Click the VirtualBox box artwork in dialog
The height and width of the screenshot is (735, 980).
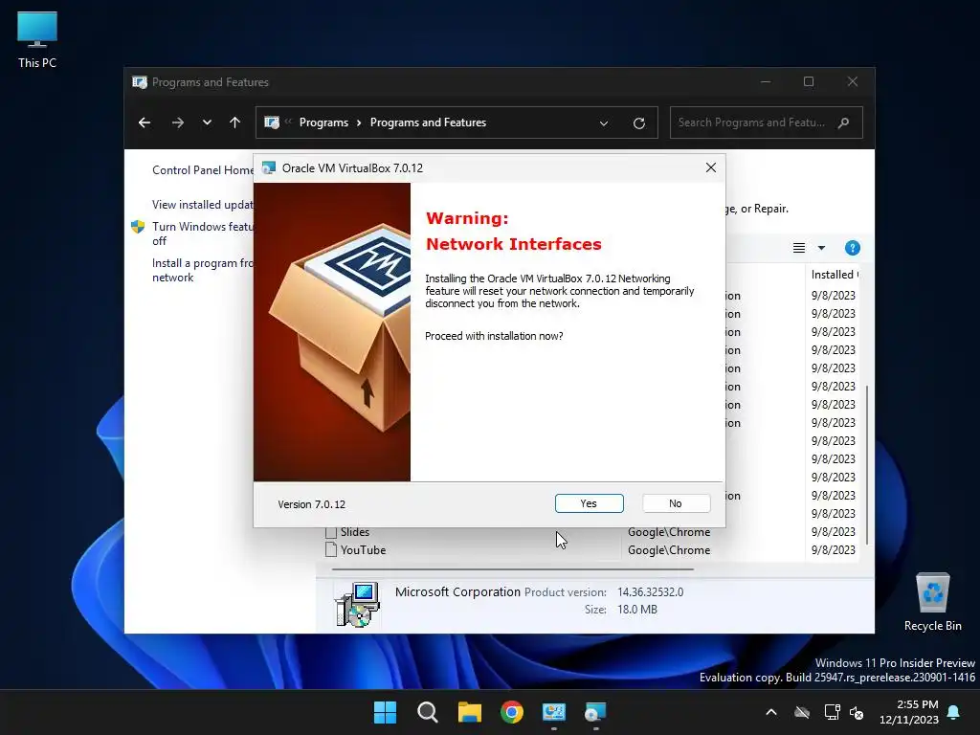click(x=332, y=332)
